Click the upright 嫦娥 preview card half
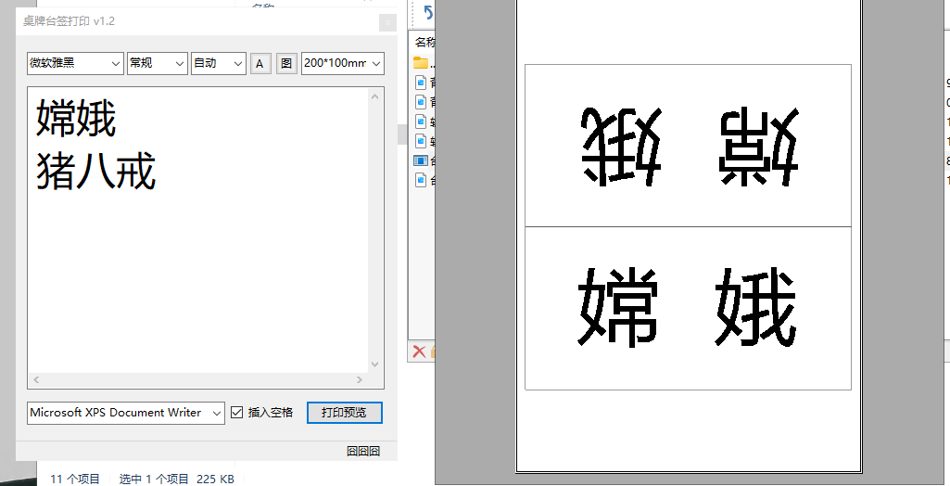The image size is (950, 486). point(688,308)
